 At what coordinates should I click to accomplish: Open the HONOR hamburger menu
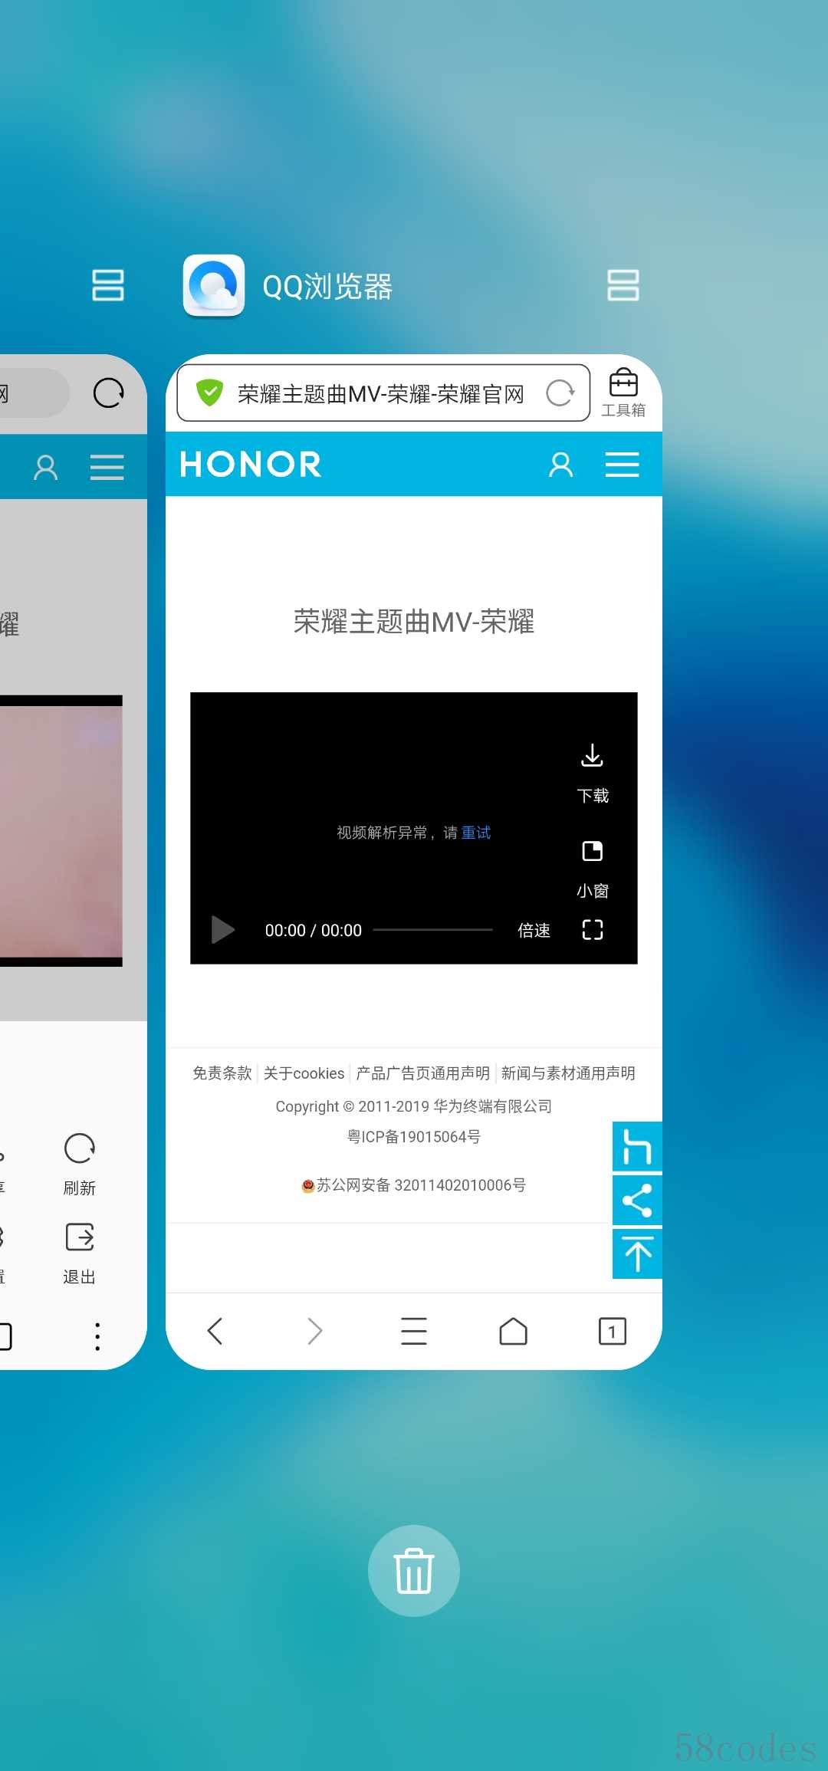pyautogui.click(x=623, y=465)
